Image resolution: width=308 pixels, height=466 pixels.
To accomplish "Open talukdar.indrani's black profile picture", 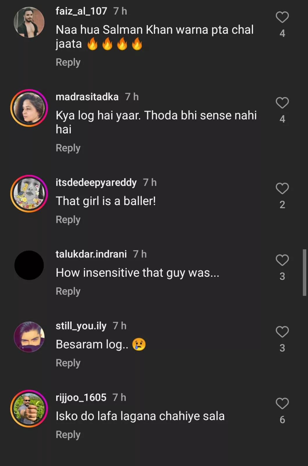I will click(x=29, y=265).
